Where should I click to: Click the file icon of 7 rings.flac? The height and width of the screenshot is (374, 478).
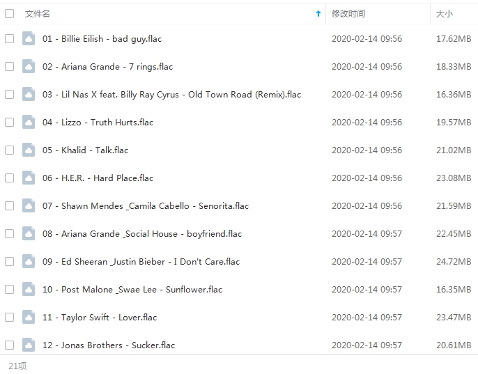coord(29,66)
